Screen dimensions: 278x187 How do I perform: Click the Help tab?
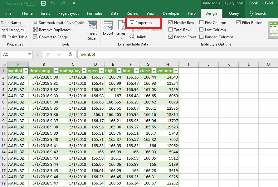pyautogui.click(x=192, y=13)
